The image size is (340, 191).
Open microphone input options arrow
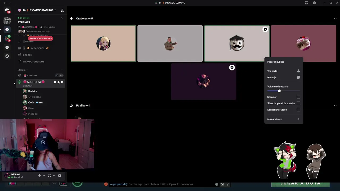(44, 176)
